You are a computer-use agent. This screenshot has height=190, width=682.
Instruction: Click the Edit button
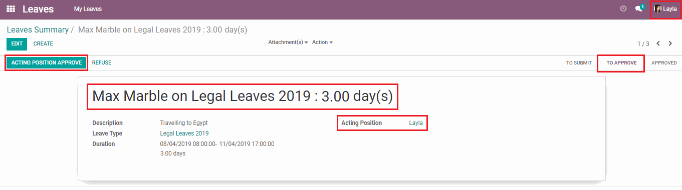(17, 44)
